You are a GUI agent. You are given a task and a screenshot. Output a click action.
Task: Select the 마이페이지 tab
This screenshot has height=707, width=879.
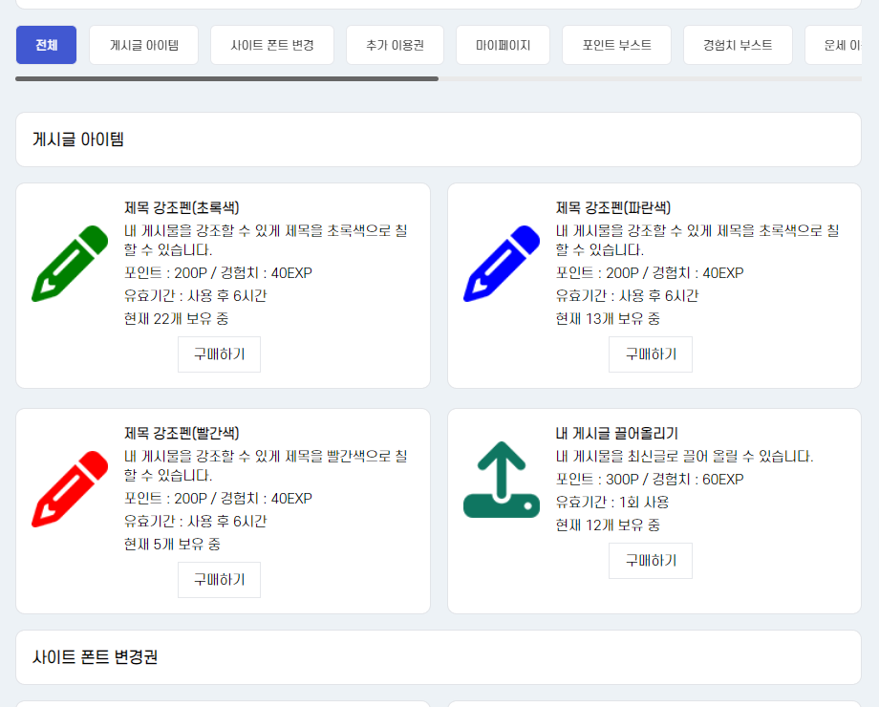pyautogui.click(x=503, y=45)
